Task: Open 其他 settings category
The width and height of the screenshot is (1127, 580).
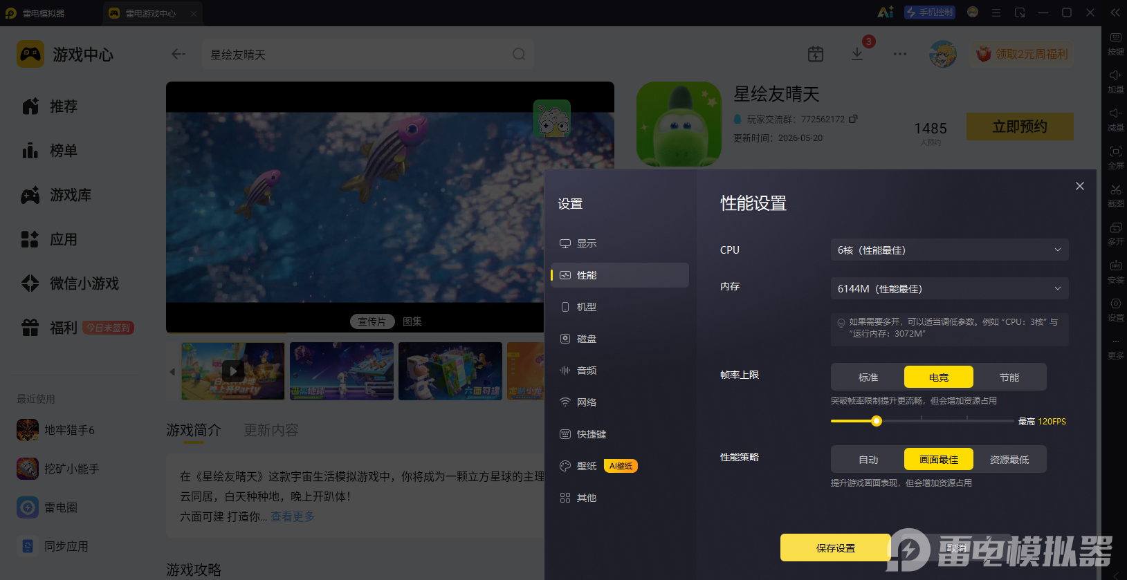Action: click(620, 498)
